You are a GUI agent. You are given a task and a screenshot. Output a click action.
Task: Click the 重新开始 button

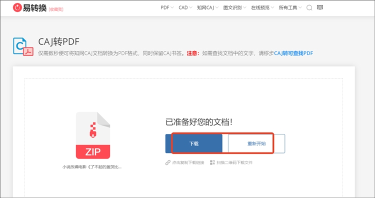(256, 143)
